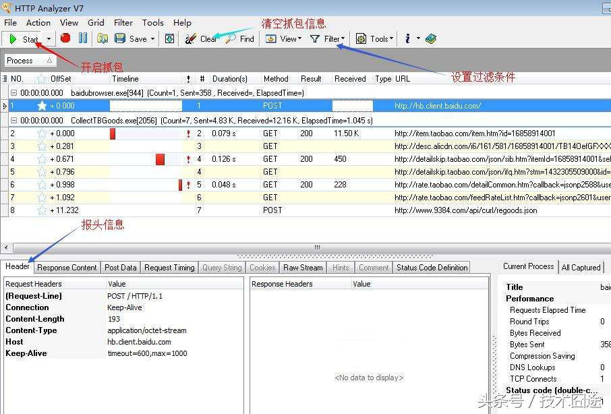Viewport: 611px width, 414px height.
Task: Open the Grid menu
Action: [x=96, y=22]
